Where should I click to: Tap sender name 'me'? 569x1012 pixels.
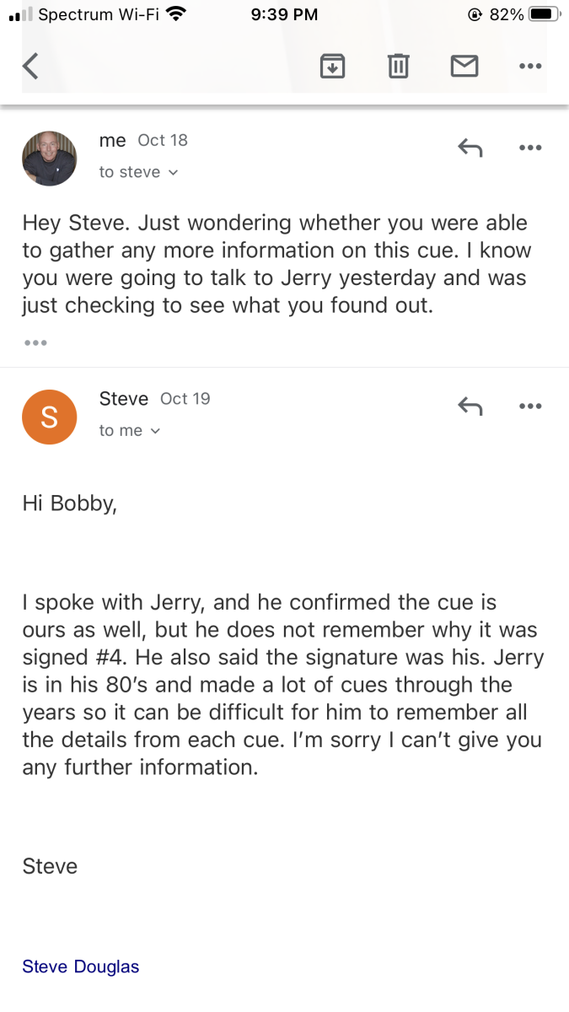tap(112, 140)
